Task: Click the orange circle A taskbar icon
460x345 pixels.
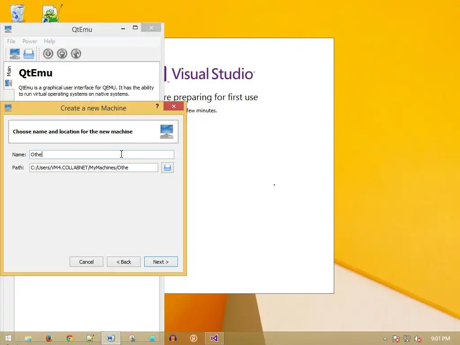Action: coord(194,339)
